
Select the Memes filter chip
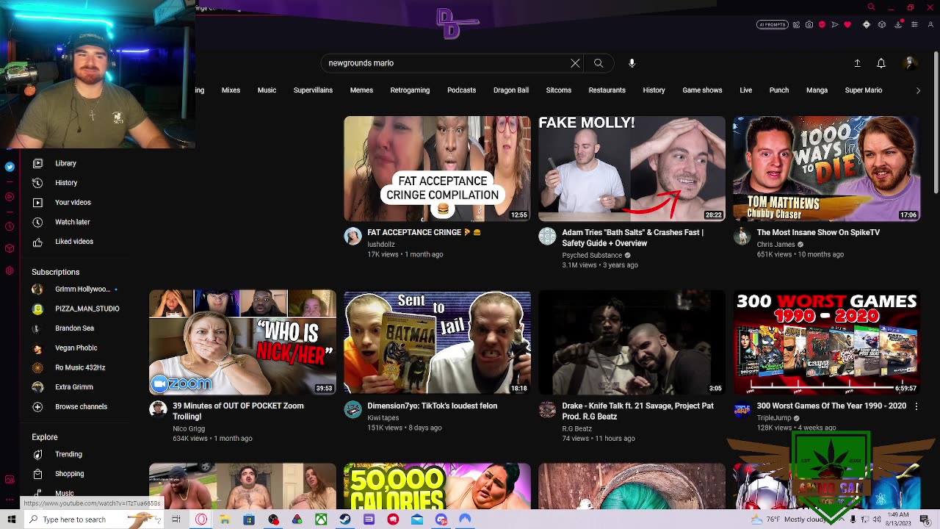click(361, 90)
